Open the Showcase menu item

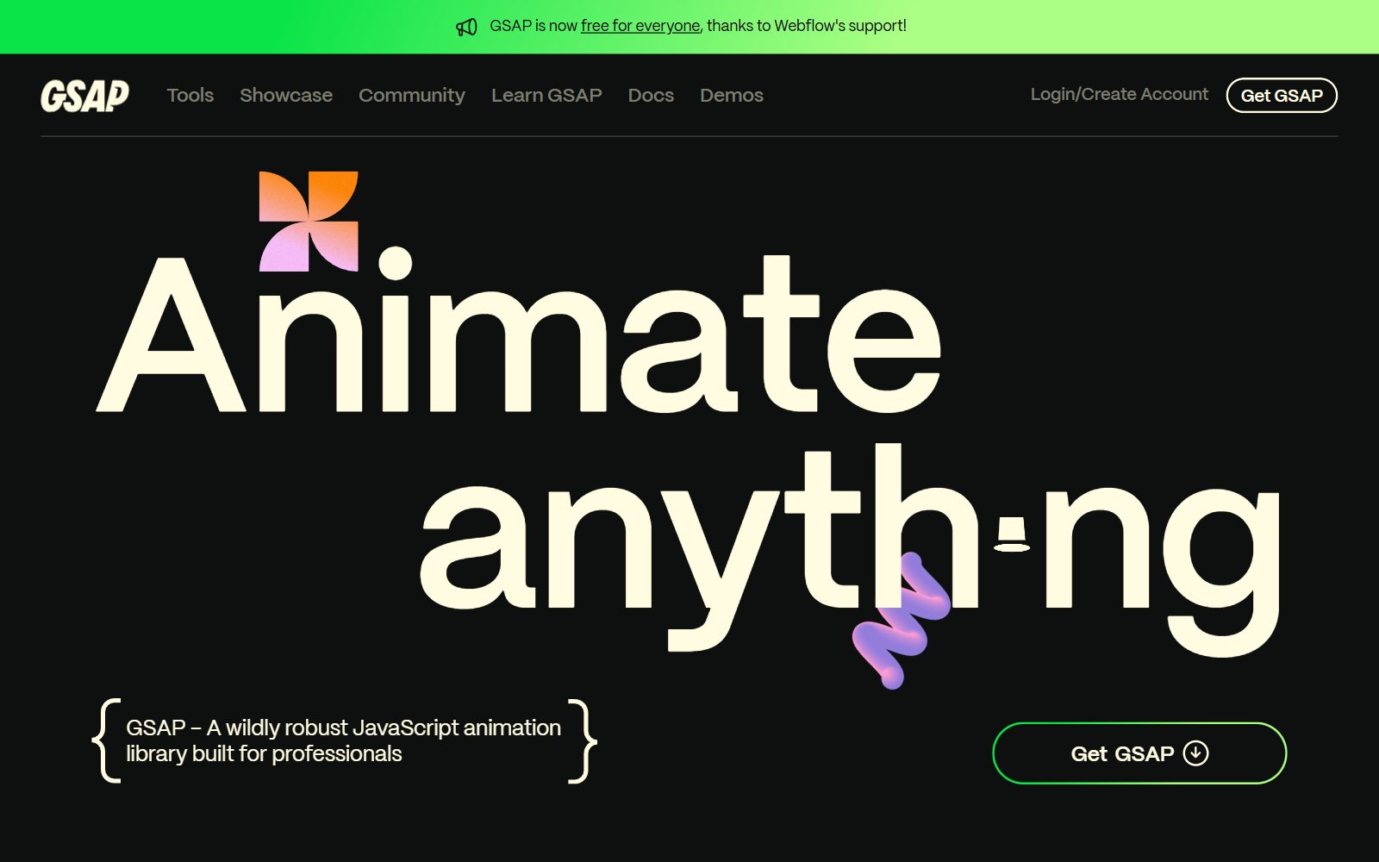click(x=286, y=95)
